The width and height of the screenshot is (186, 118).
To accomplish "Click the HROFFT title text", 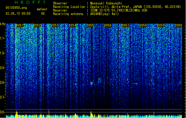I will 30,2.
